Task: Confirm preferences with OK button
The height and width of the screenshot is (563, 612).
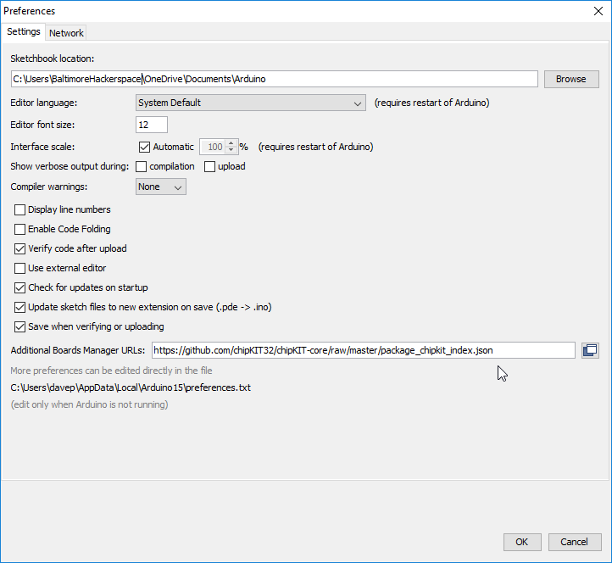Action: pos(522,542)
